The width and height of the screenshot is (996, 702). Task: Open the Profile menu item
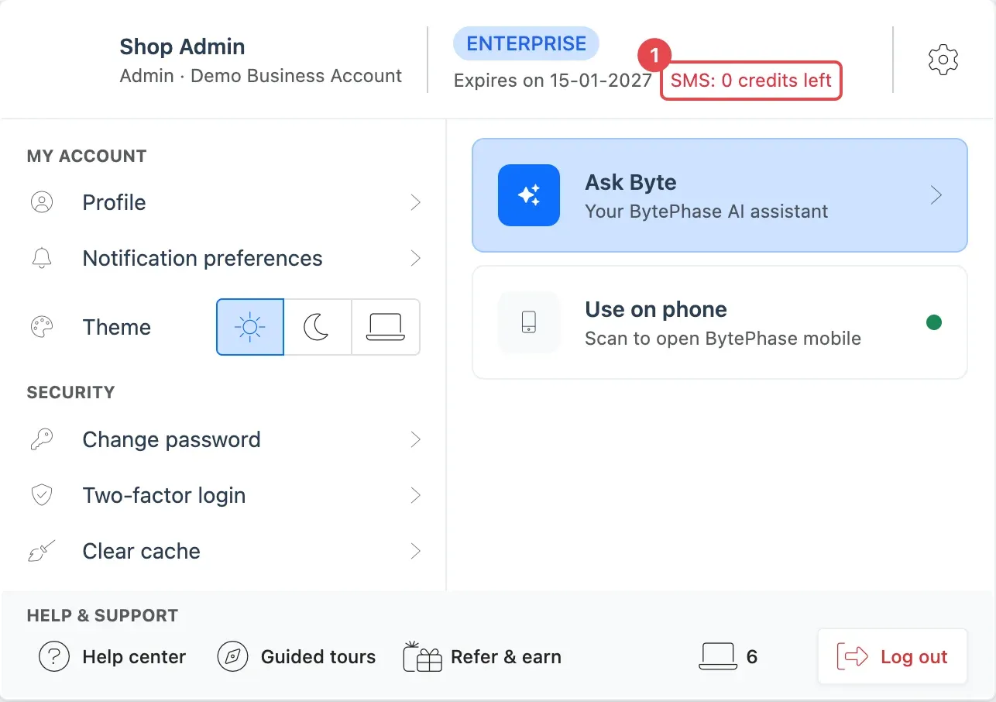(224, 202)
